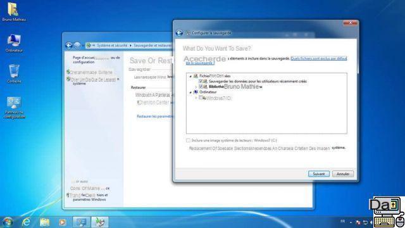Launch Internet Explorer from the taskbar
Viewport: 405px width, 228px height.
26,222
